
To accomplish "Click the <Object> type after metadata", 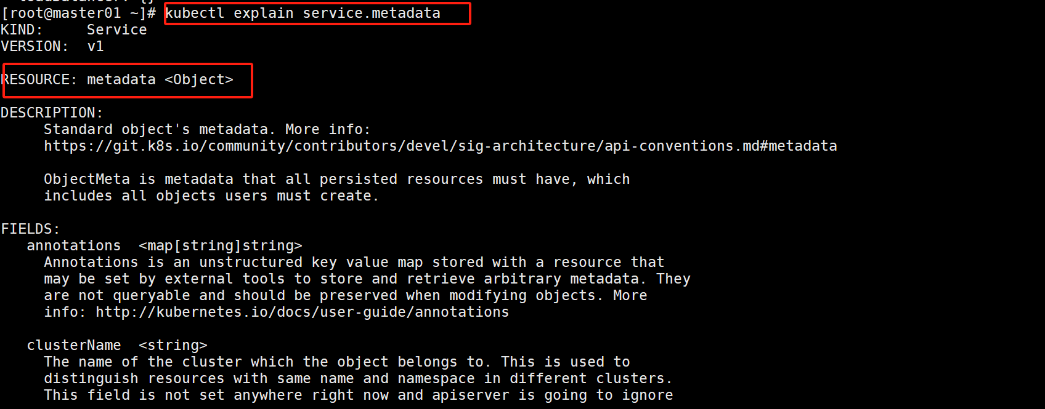I will (x=198, y=79).
